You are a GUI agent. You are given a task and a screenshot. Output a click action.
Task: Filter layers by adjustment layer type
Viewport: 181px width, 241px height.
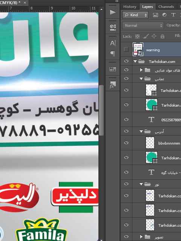pyautogui.click(x=164, y=15)
